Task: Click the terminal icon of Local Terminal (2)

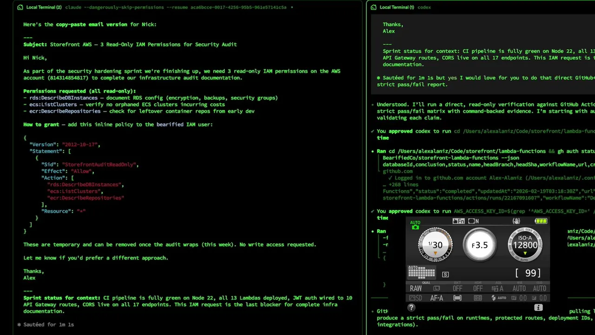Action: [20, 7]
